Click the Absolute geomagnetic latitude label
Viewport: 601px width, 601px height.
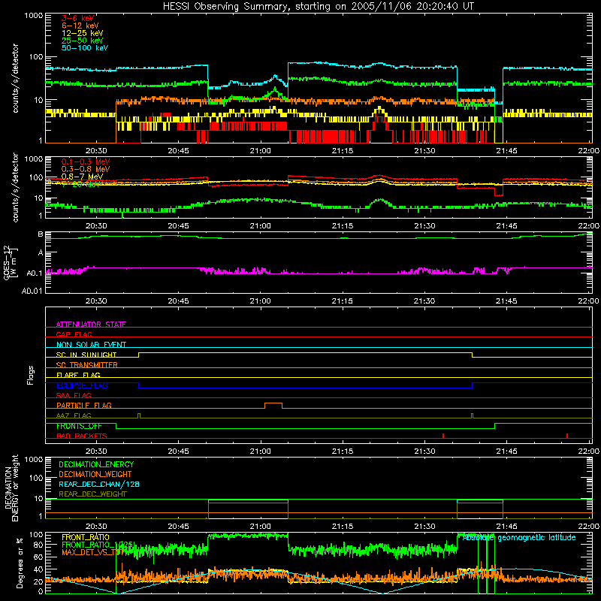click(519, 538)
